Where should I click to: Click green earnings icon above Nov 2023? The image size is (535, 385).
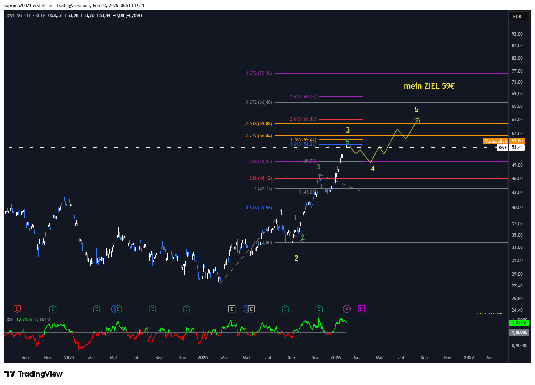53,309
